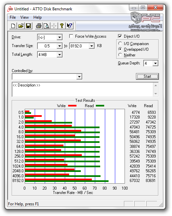The height and width of the screenshot is (216, 172).
Task: Open the File menu
Action: point(13,17)
